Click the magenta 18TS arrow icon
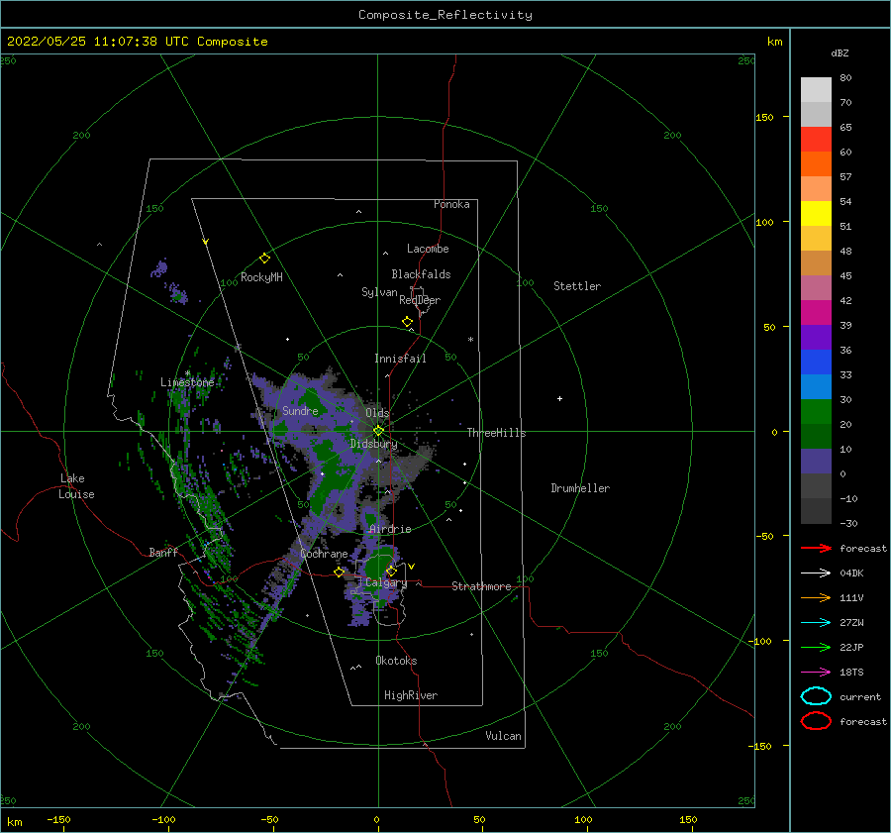891x833 pixels. 816,673
